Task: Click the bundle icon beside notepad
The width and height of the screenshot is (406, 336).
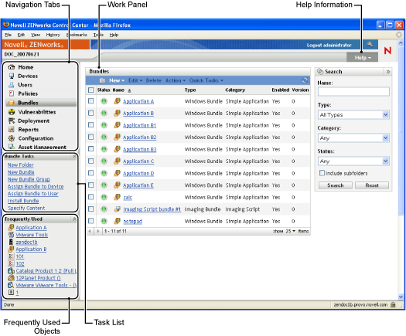Action: click(x=117, y=221)
